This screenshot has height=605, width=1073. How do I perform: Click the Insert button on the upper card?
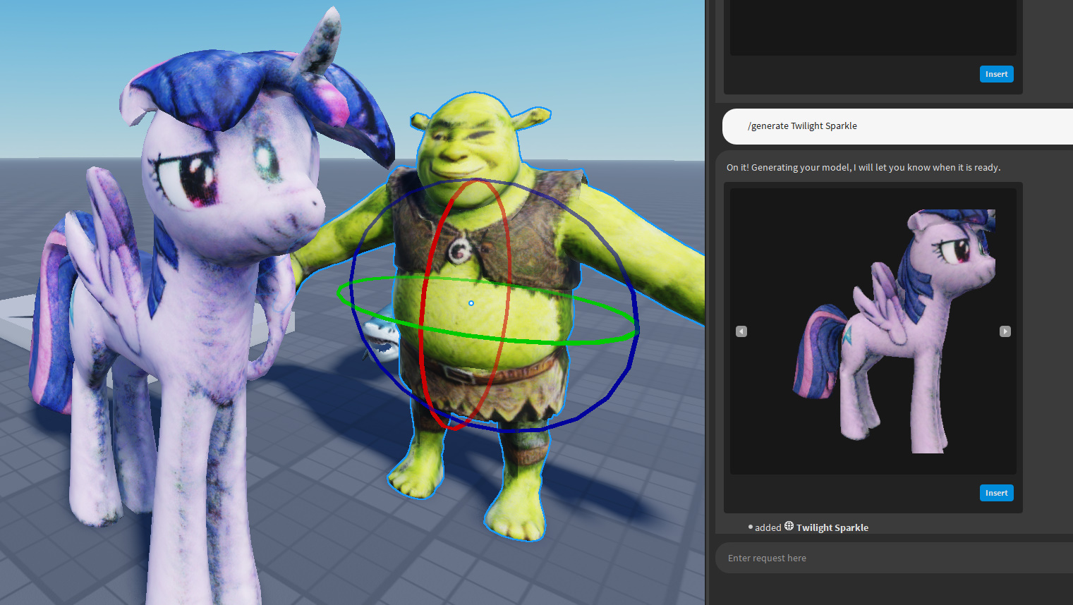pos(996,74)
